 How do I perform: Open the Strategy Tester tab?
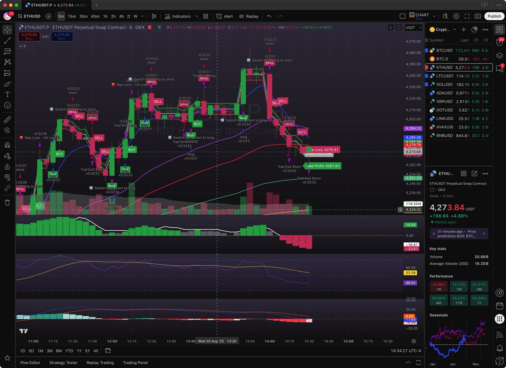click(x=63, y=363)
